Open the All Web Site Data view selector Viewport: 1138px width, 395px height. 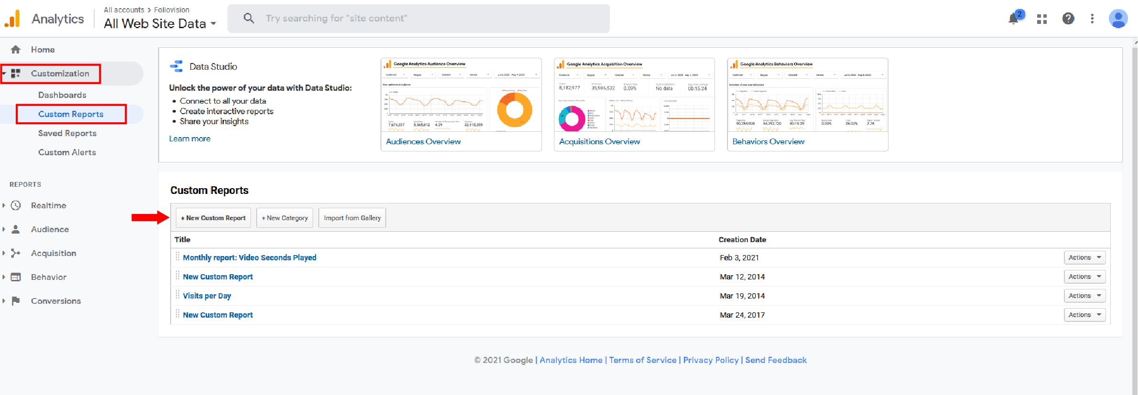pyautogui.click(x=160, y=23)
